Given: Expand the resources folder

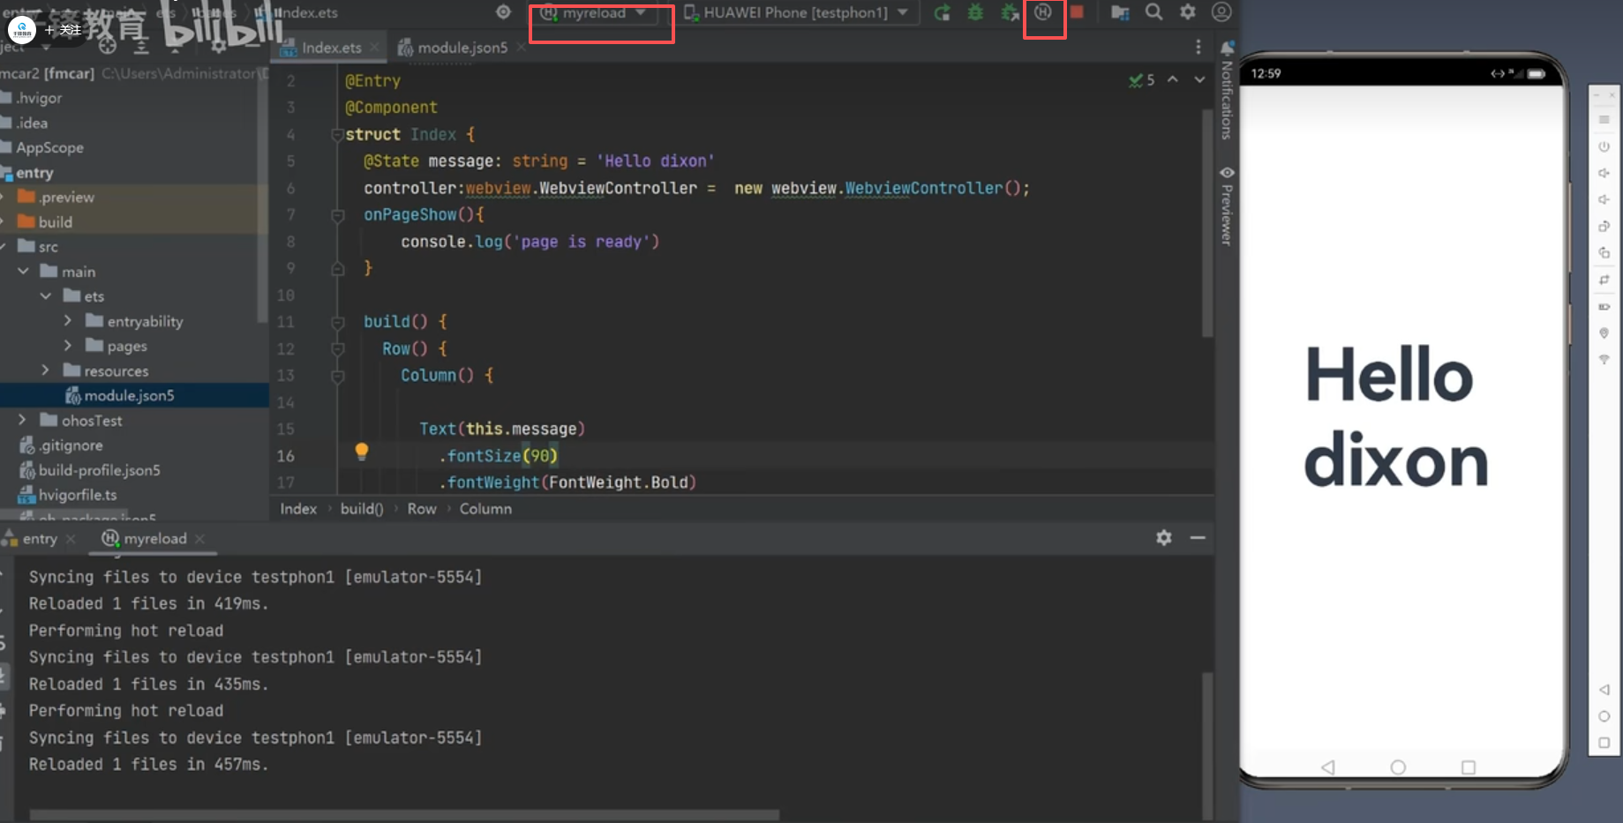Looking at the screenshot, I should (x=46, y=370).
